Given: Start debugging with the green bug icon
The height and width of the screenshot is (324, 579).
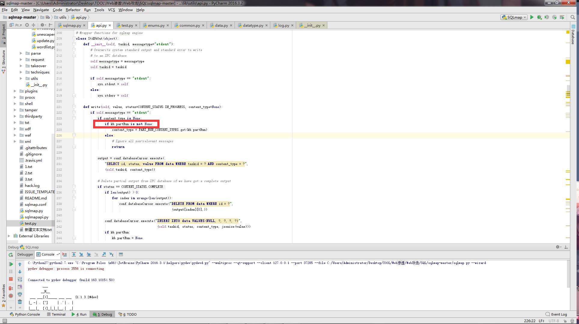Looking at the screenshot, I should (x=539, y=17).
